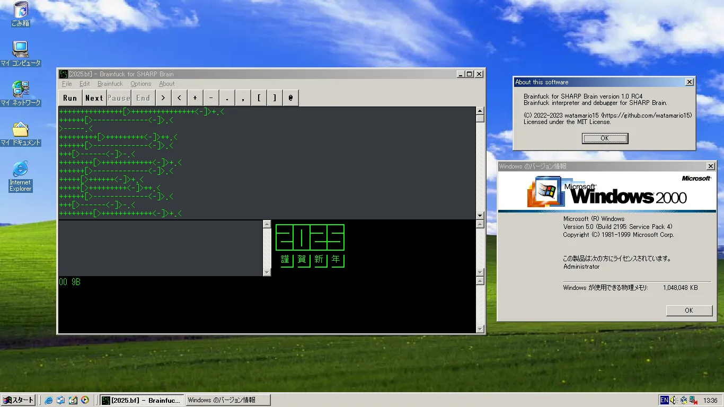Click the '>' pointer-right toolbar button
Image resolution: width=724 pixels, height=407 pixels.
pyautogui.click(x=163, y=98)
